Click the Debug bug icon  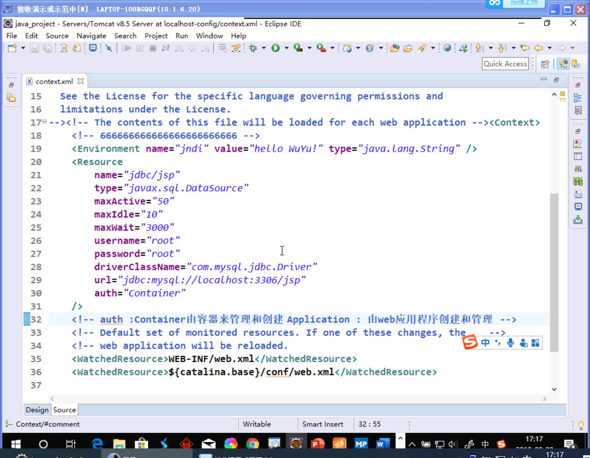253,48
